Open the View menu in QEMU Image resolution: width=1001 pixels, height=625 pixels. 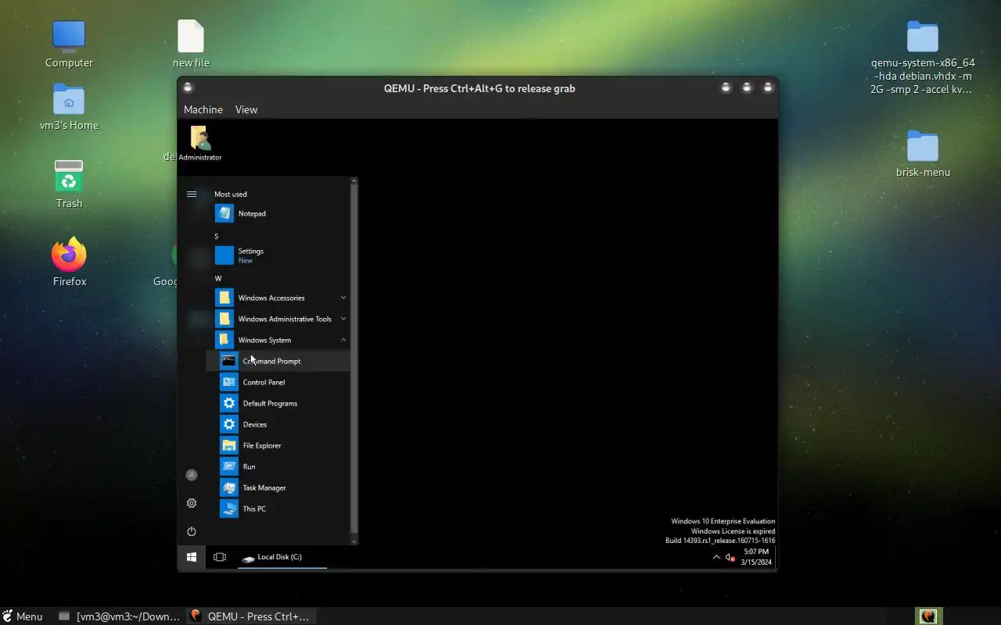click(246, 109)
